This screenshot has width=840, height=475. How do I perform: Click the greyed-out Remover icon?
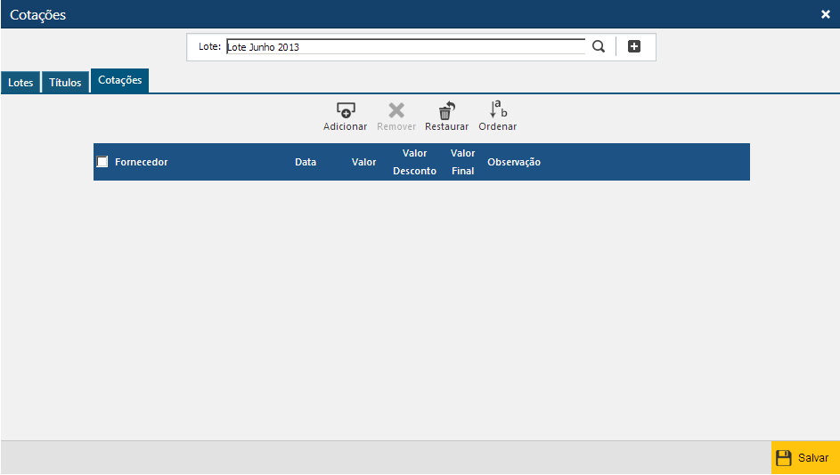(x=396, y=111)
